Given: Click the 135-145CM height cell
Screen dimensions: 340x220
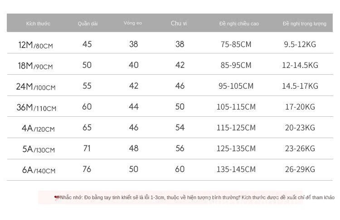Looking at the screenshot, I should click(236, 170).
